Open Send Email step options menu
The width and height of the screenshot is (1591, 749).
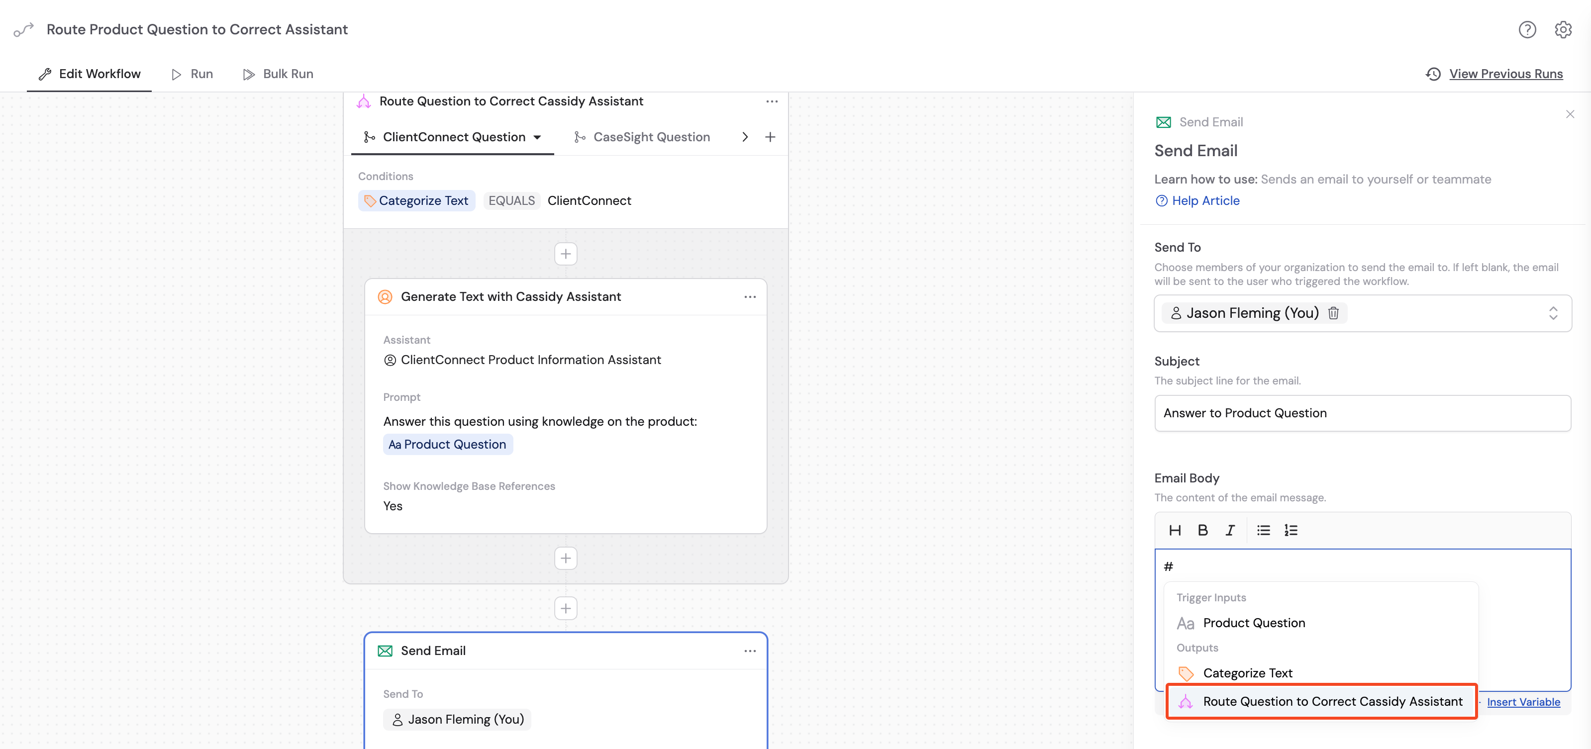750,651
